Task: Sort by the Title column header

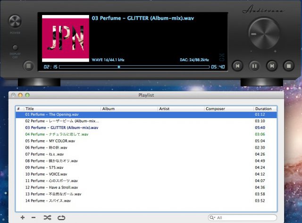Action: [x=62, y=109]
